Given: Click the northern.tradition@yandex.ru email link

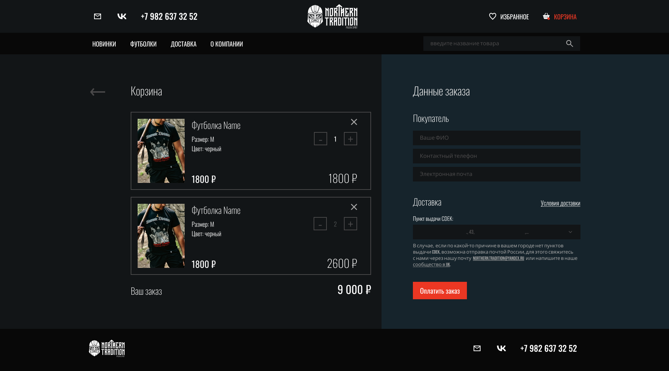Looking at the screenshot, I should coord(498,258).
